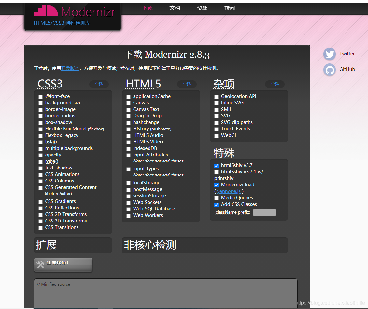The width and height of the screenshot is (368, 309).
Task: Click 全选 for the HTML5 section
Action: [187, 84]
